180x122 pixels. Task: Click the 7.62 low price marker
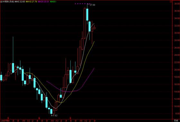(x=54, y=116)
